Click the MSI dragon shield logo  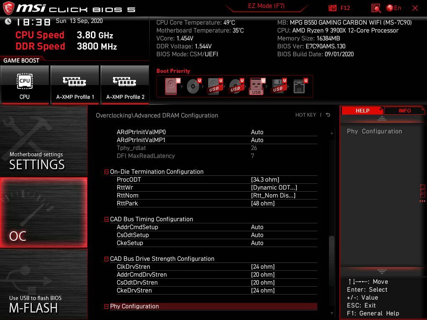8,8
